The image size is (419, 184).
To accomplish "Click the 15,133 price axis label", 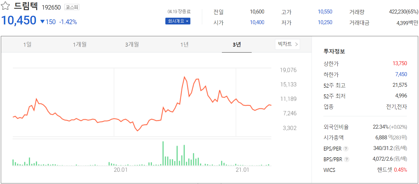I will pos(288,84).
